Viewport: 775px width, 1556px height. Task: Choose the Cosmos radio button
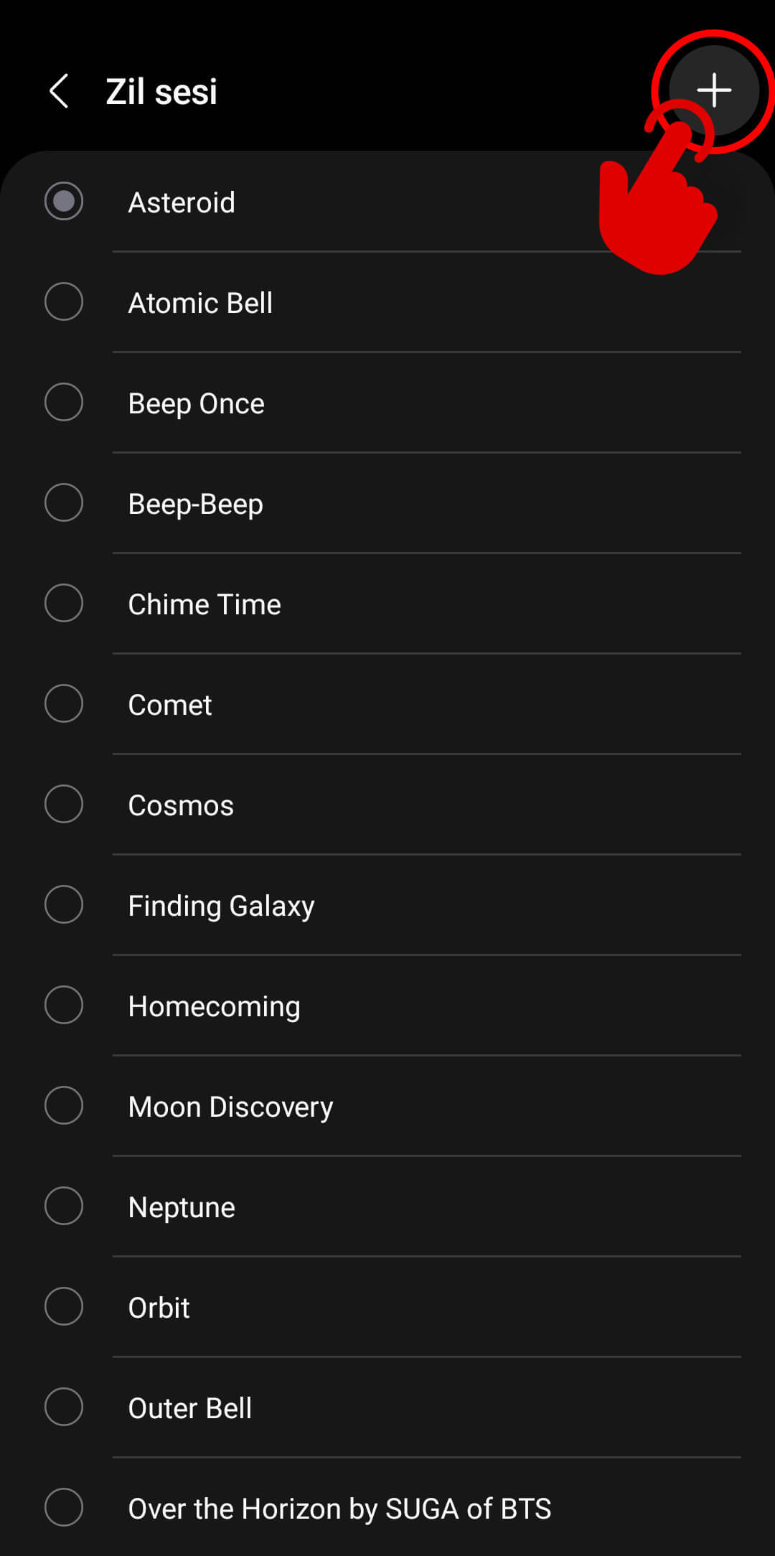(64, 804)
